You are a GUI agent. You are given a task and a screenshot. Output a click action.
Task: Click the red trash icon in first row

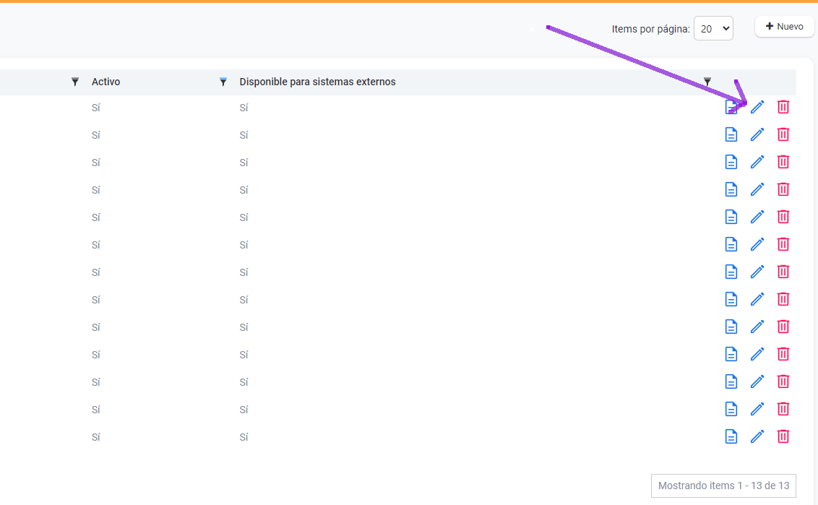(783, 107)
